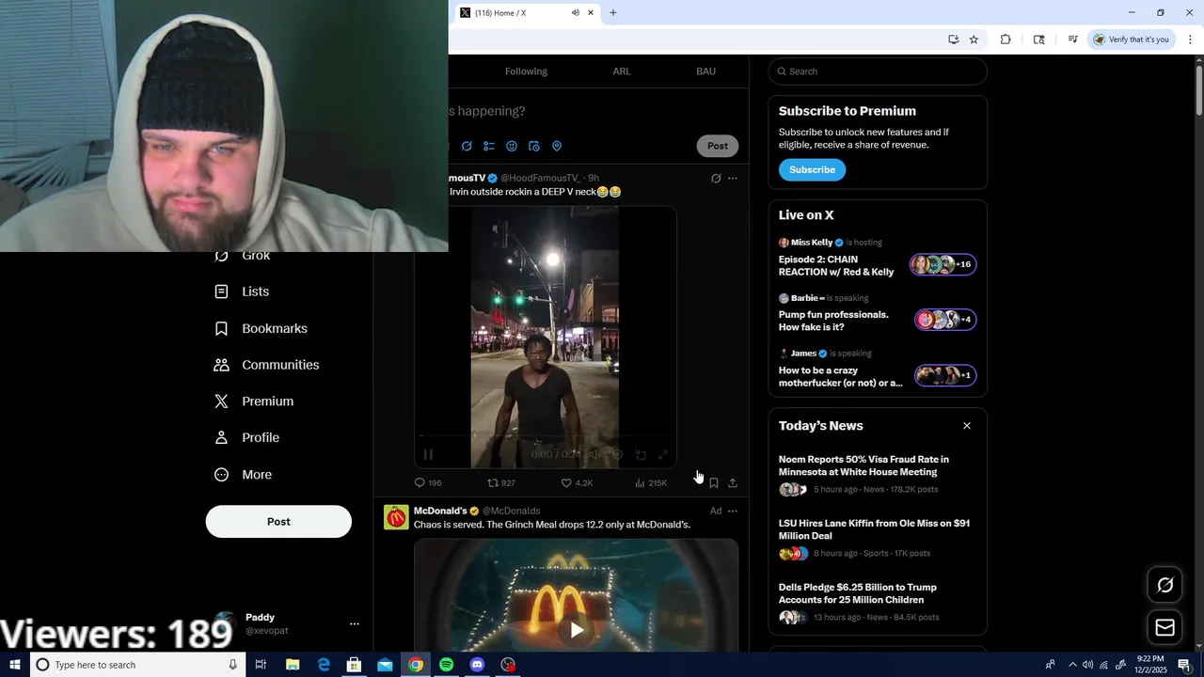Open Chrome Extensions puzzle icon
This screenshot has height=677, width=1204.
[x=1006, y=39]
